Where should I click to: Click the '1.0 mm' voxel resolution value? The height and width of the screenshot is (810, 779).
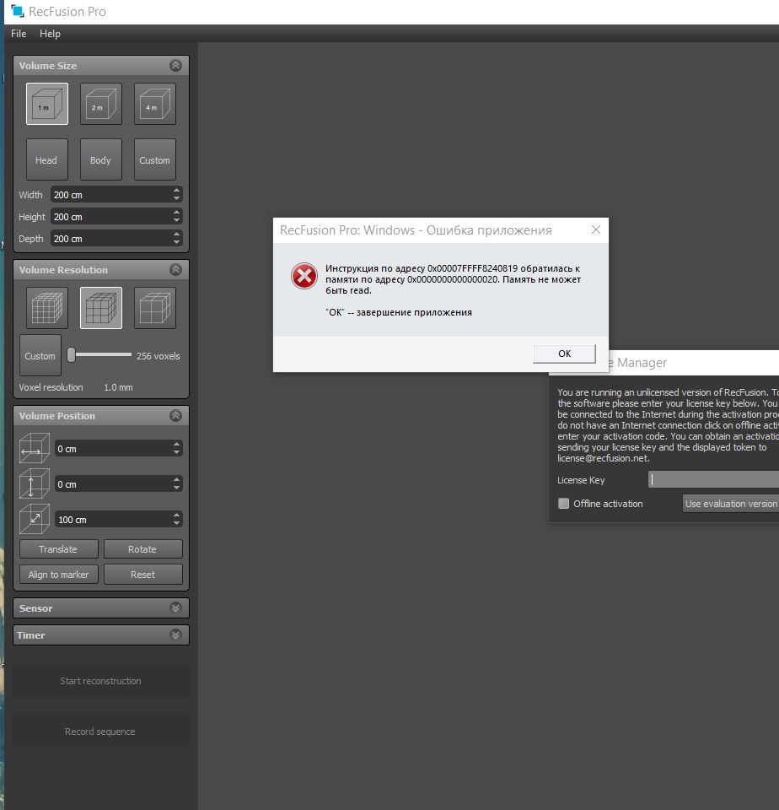(x=118, y=387)
